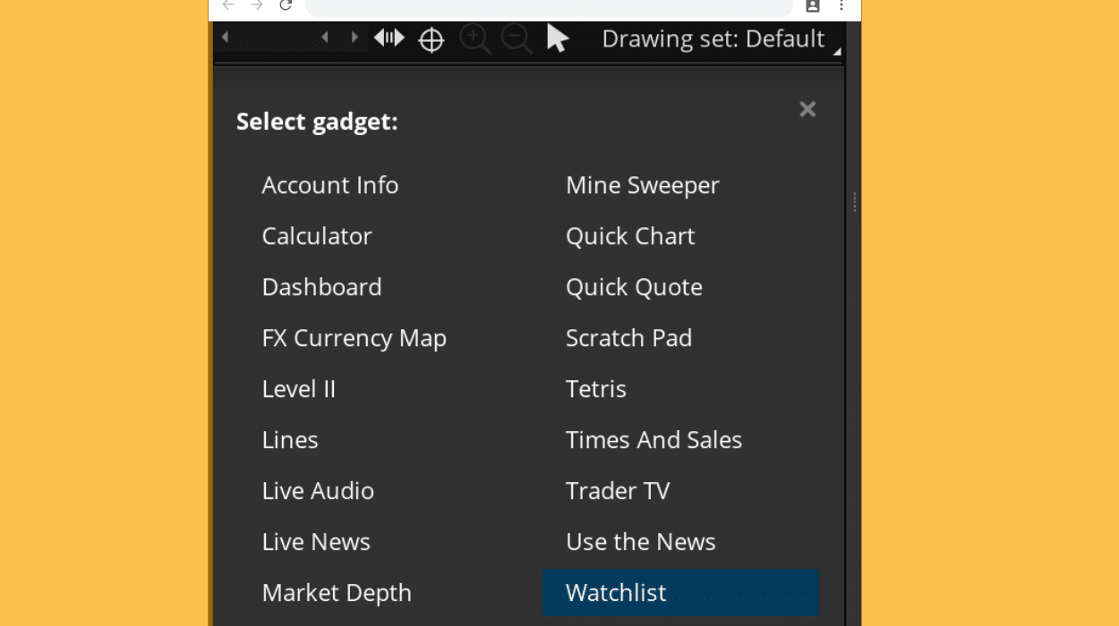Viewport: 1119px width, 626px height.
Task: Select the crosshair cursor tool
Action: [x=431, y=38]
